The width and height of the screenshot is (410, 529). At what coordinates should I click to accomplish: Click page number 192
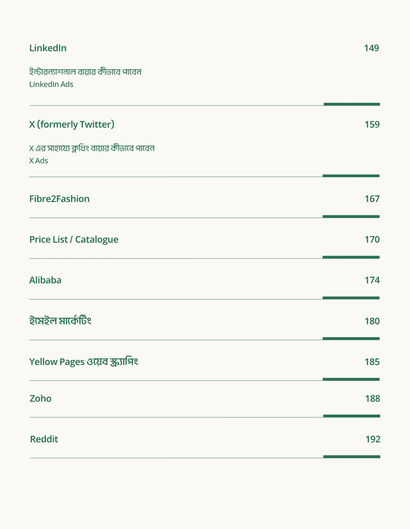373,439
